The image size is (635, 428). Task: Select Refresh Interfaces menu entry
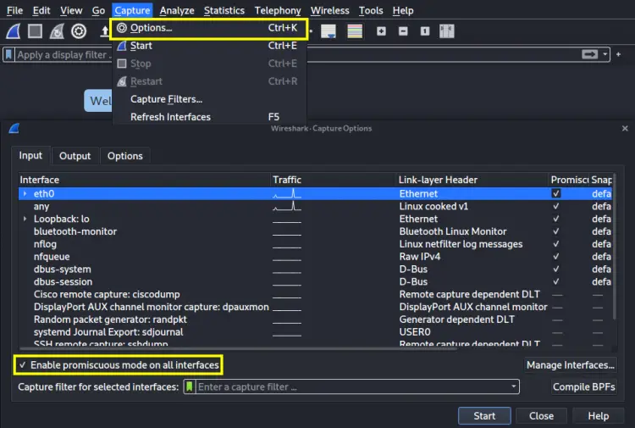pyautogui.click(x=209, y=117)
